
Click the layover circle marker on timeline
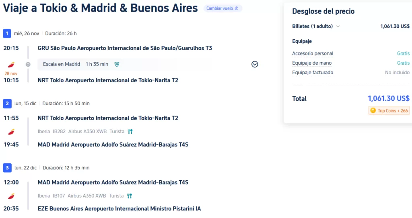coord(28,64)
